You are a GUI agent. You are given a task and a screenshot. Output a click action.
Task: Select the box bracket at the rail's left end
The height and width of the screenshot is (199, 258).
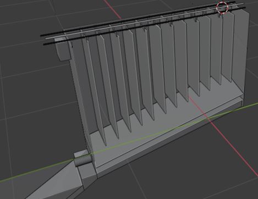63,49
